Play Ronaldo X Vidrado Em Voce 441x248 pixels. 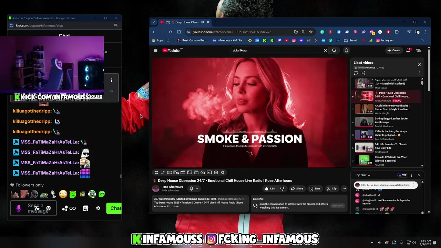[x=386, y=161]
